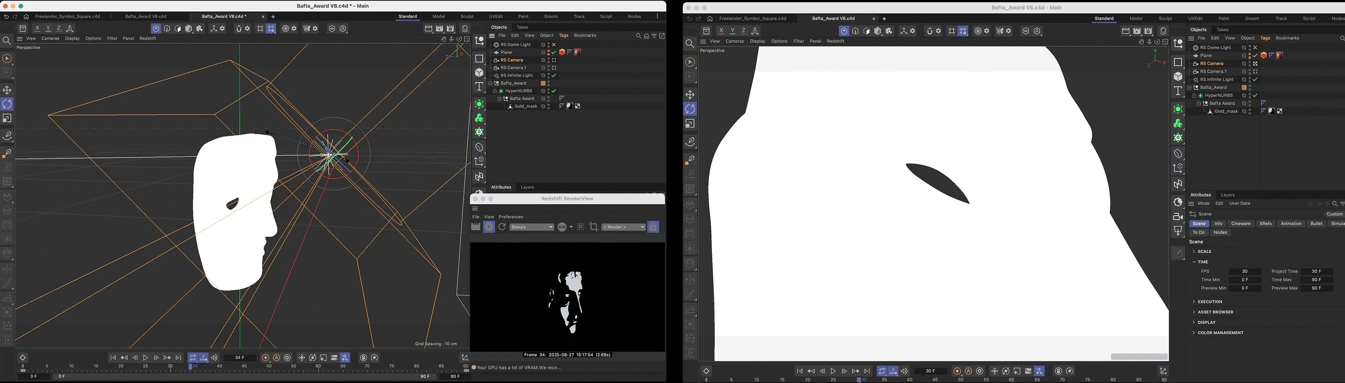The height and width of the screenshot is (383, 1345).
Task: Open the Custom dropdown in Attributes panel
Action: coord(1334,214)
